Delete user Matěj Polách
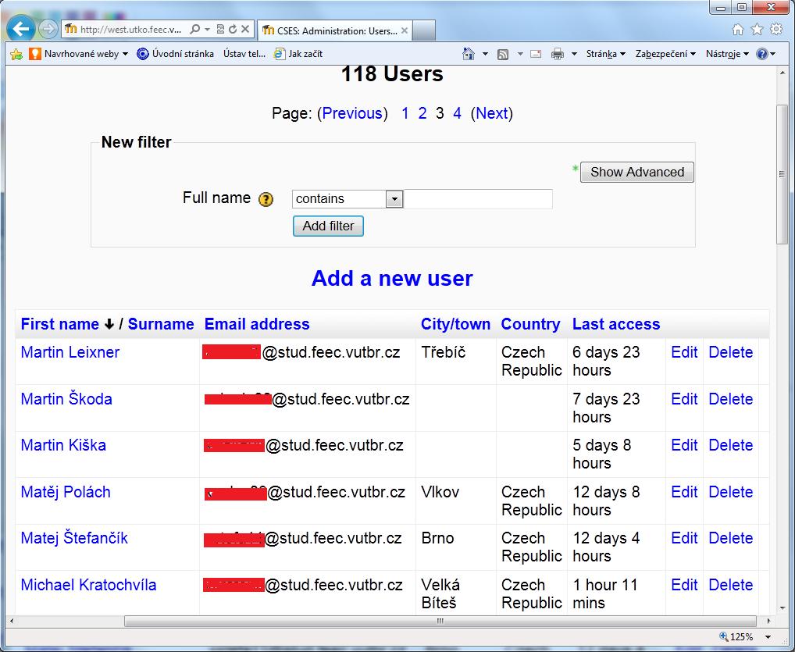This screenshot has height=652, width=795. click(731, 492)
